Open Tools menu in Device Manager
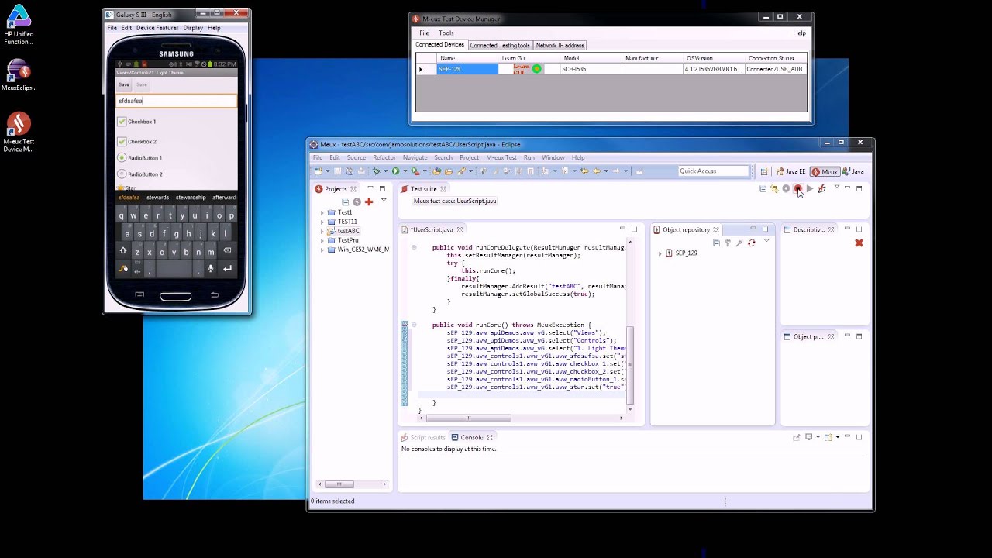 point(446,33)
